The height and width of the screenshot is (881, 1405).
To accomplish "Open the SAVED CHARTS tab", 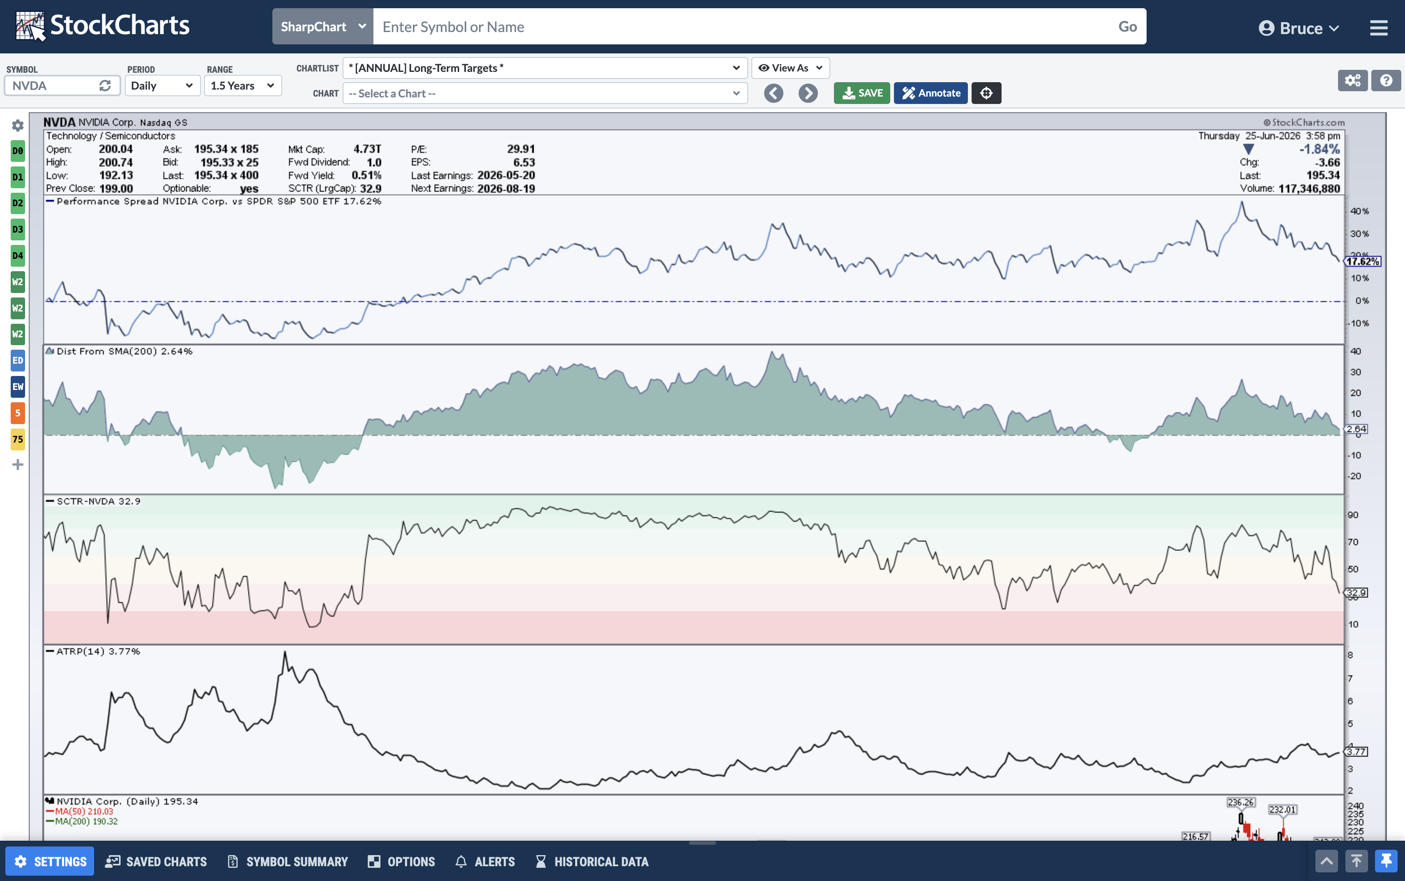I will coord(156,861).
